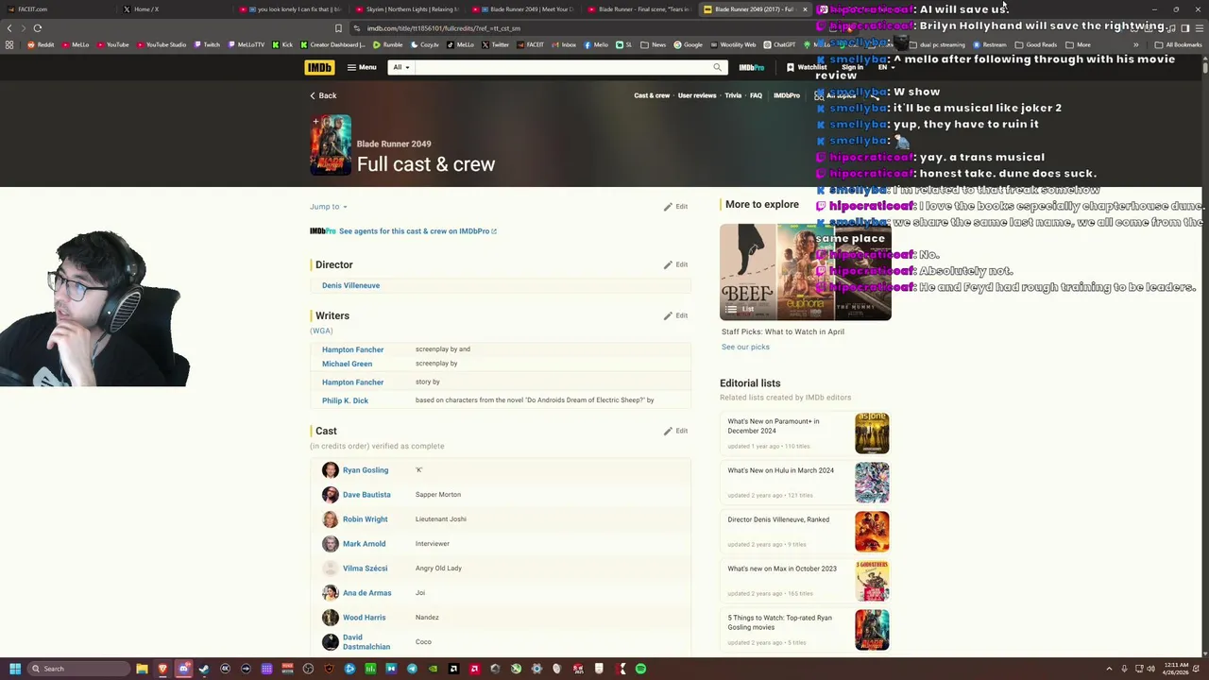Open Director Denis Villeneuve, Ranked list

click(x=778, y=519)
